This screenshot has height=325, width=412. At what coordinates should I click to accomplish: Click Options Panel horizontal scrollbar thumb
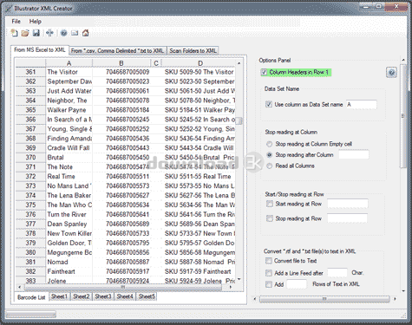point(324,299)
